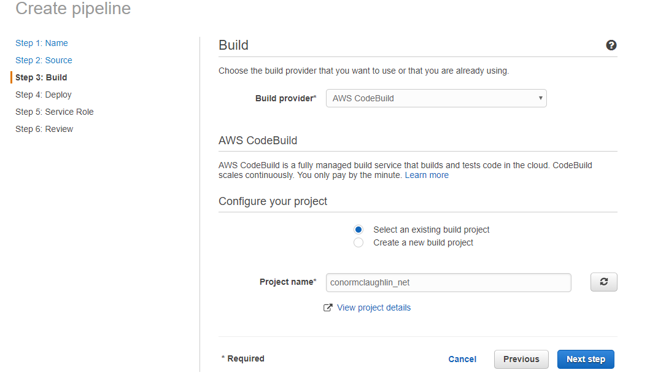Image resolution: width=666 pixels, height=375 pixels.
Task: Go to Step 1: Name
Action: tap(42, 43)
